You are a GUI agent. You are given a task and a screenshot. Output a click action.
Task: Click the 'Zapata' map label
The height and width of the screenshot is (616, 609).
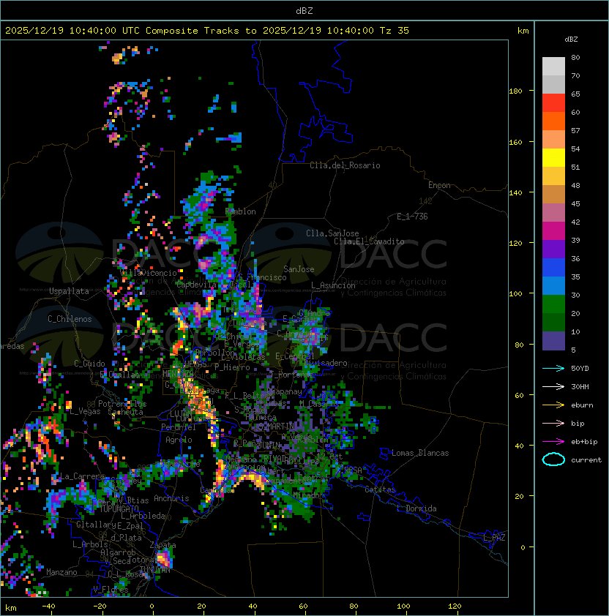click(162, 545)
